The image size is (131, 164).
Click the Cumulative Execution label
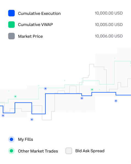pos(39,14)
